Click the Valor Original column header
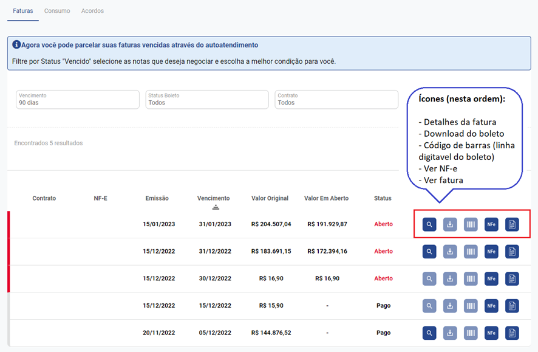The width and height of the screenshot is (538, 352). point(270,198)
